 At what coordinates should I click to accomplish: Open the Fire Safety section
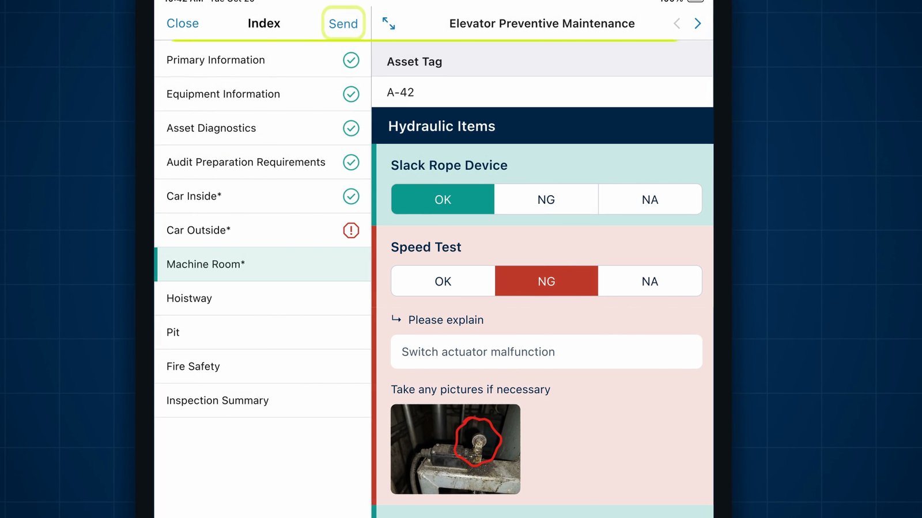tap(263, 366)
